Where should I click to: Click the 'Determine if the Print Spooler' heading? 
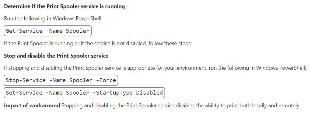click(65, 6)
